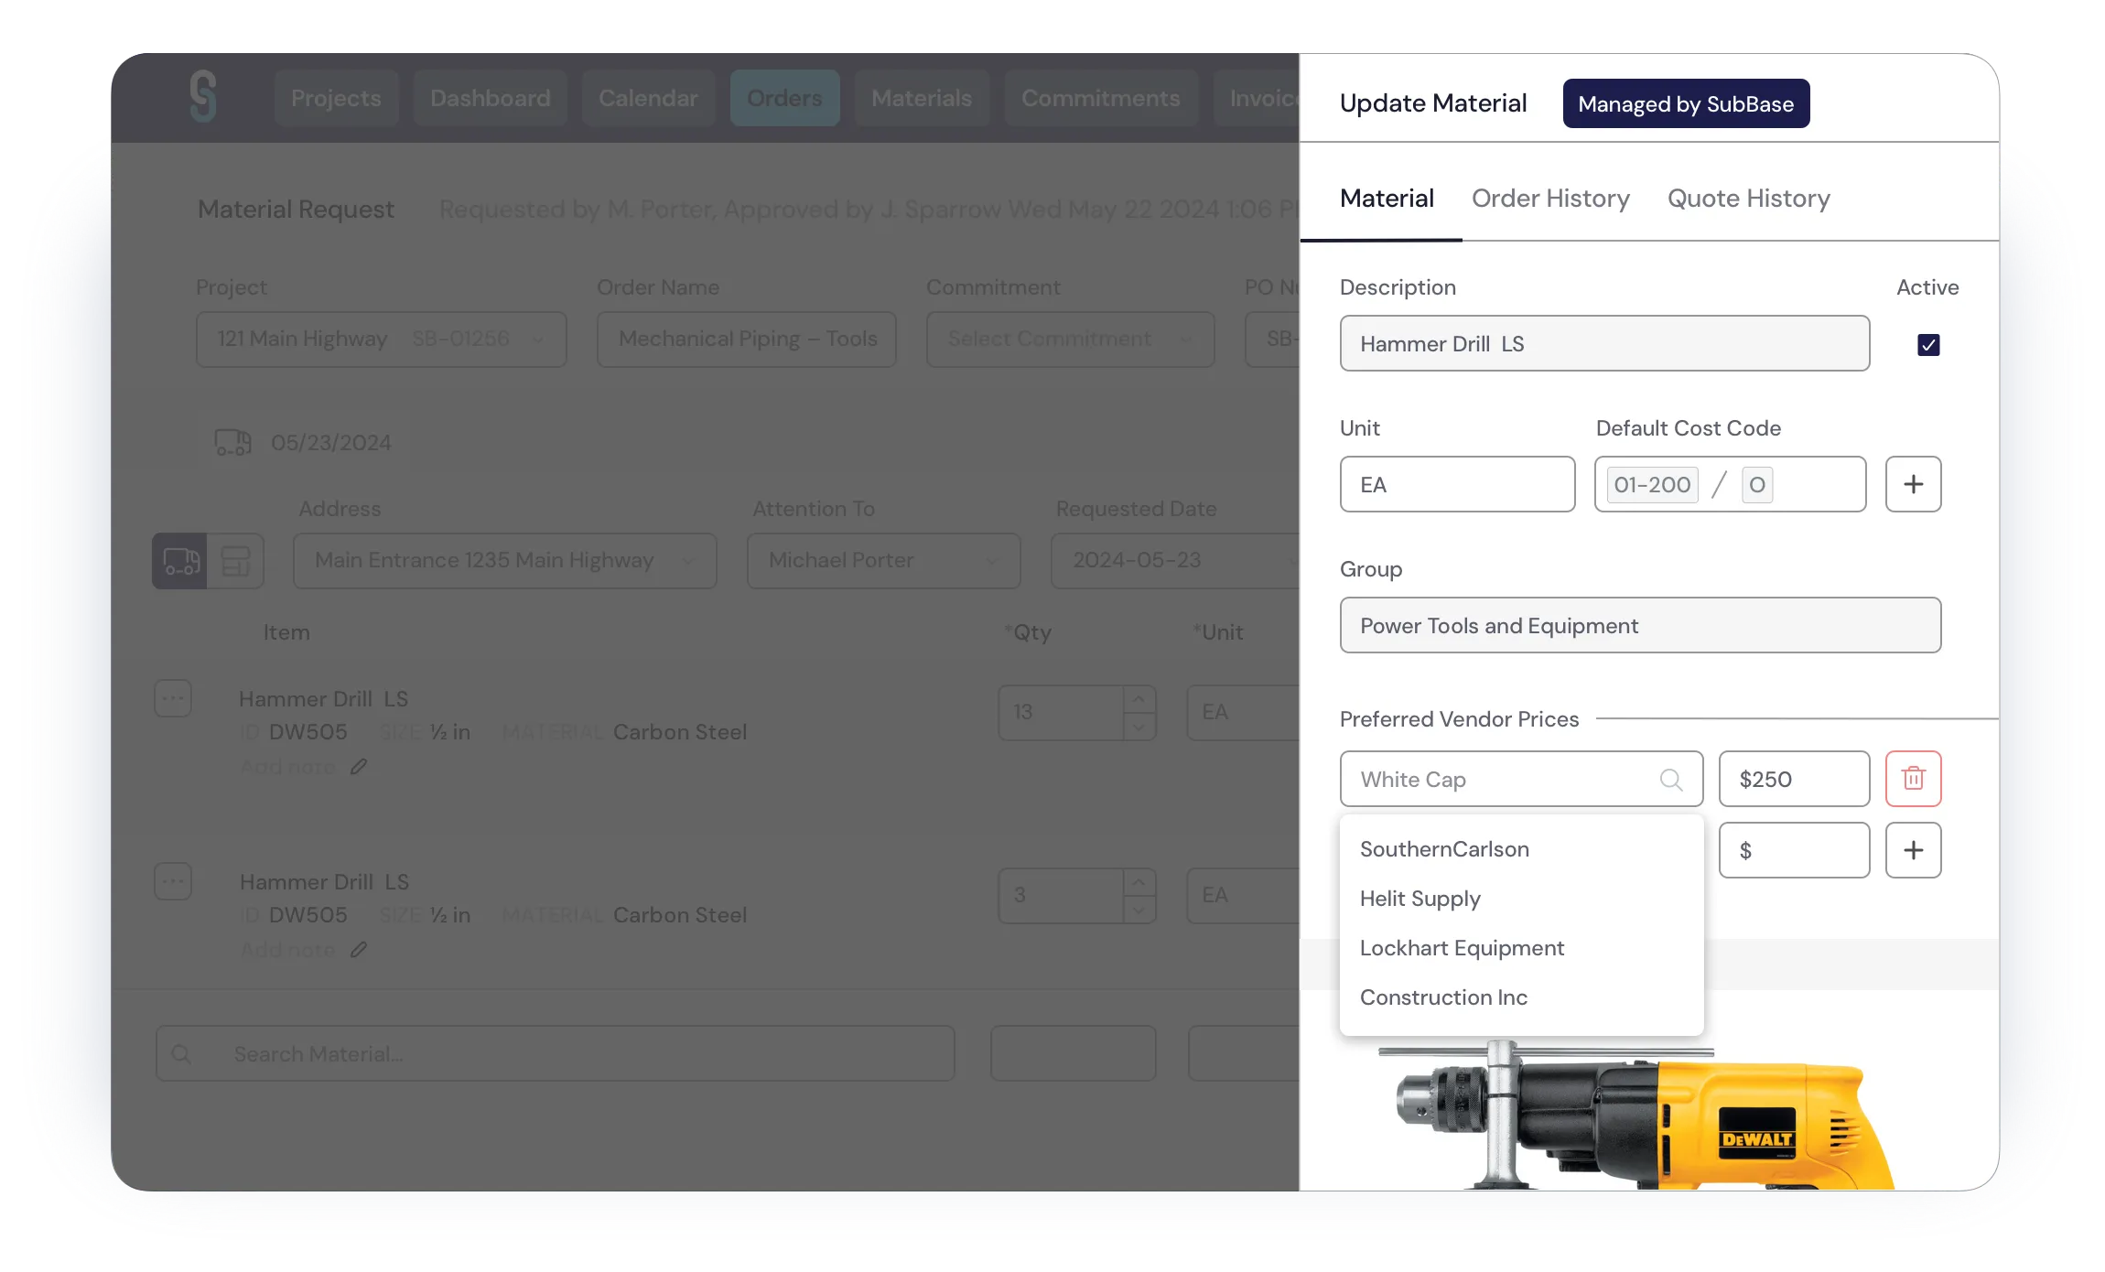Click the Search Material field

pyautogui.click(x=556, y=1053)
